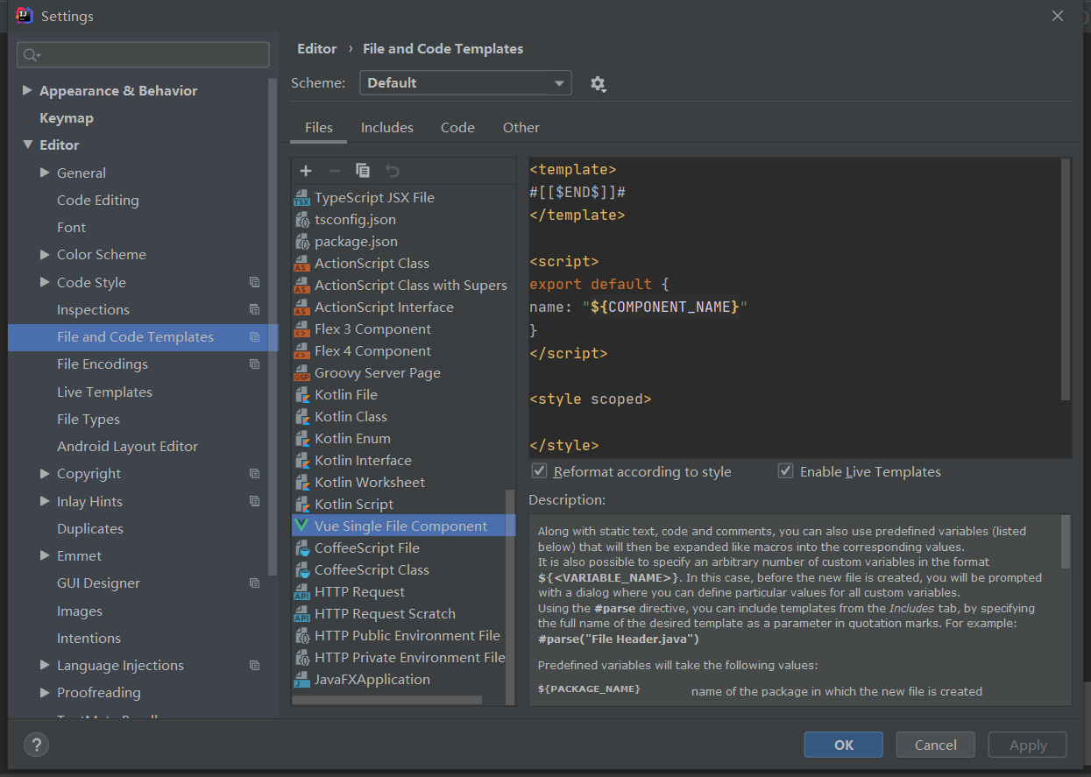Enable Reformat according to style
Screen dimensions: 1091x777
[x=539, y=470]
